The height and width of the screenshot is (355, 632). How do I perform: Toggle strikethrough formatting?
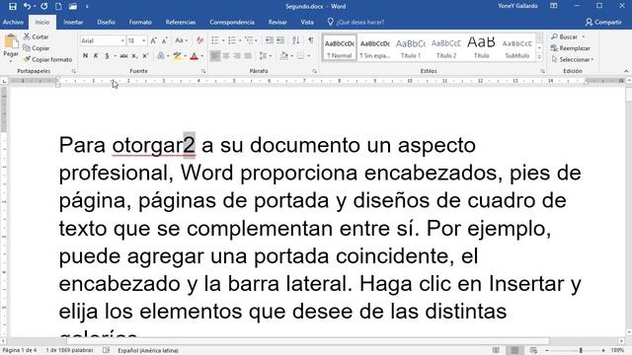(123, 56)
